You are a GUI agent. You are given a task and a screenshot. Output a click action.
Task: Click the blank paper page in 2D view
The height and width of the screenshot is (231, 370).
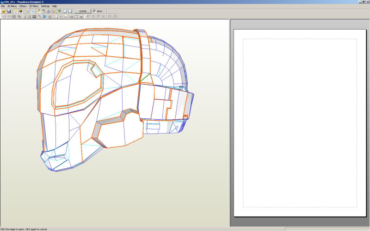(300, 122)
